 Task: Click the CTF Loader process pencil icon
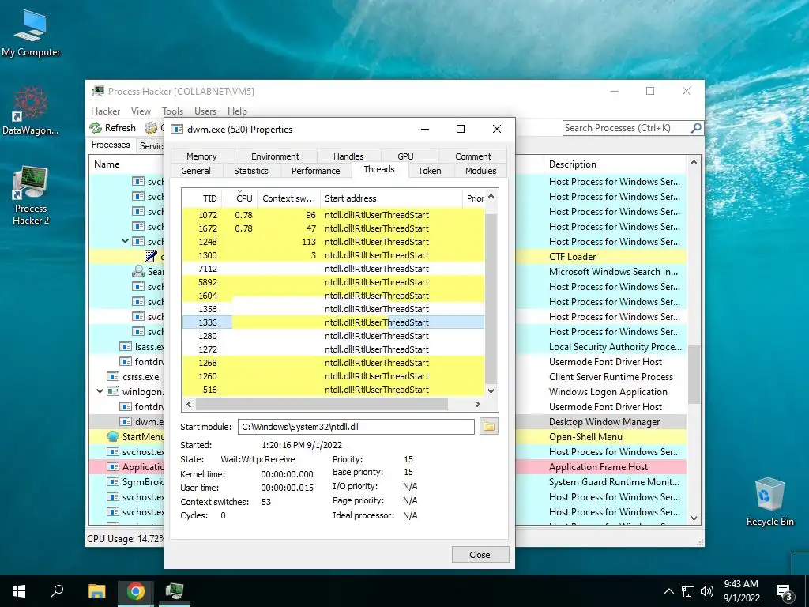[x=151, y=256]
